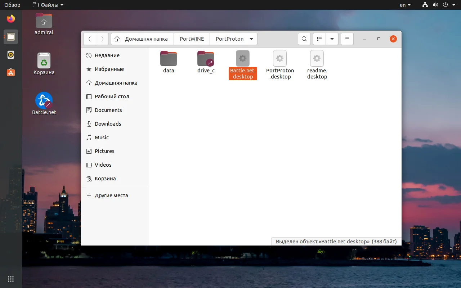This screenshot has height=288, width=461.
Task: Expand the view options dropdown arrow
Action: pos(332,39)
